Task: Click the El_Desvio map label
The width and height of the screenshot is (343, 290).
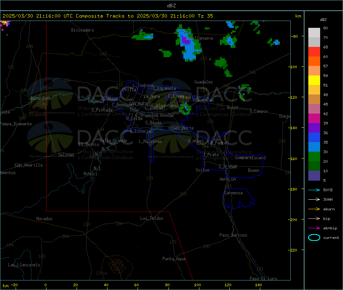Action: click(89, 144)
